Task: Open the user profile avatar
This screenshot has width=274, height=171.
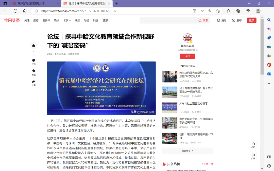Action: [258, 11]
